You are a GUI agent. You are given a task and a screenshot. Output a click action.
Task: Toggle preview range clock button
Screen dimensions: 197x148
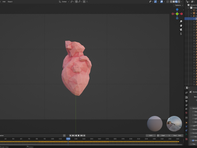158,135
